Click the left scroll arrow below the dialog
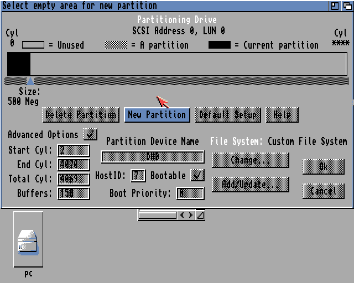 click(182, 215)
